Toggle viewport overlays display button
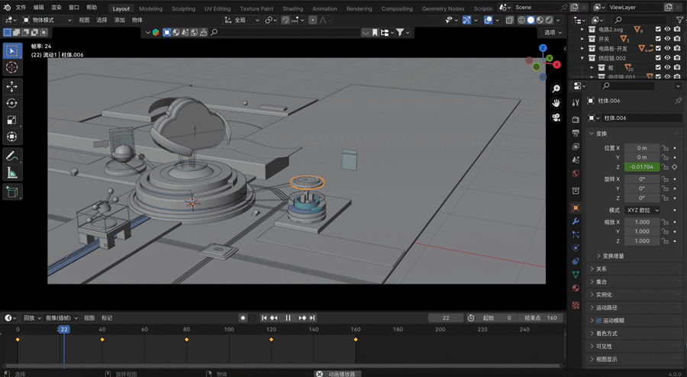This screenshot has width=687, height=377. pos(488,20)
